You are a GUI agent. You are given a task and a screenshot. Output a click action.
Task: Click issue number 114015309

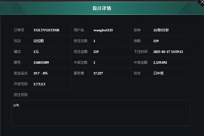point(41,62)
